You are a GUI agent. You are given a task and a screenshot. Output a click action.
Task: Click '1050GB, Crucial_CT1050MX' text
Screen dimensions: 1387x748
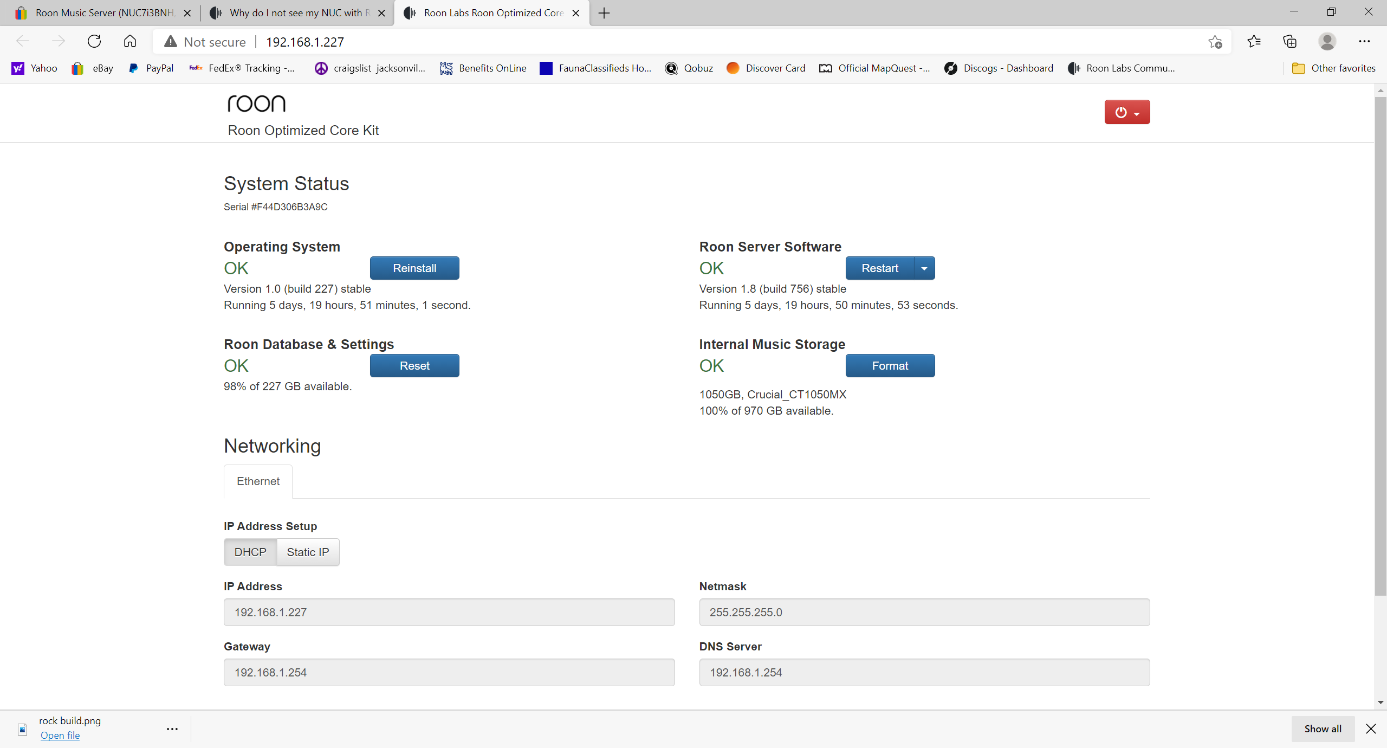[773, 395]
